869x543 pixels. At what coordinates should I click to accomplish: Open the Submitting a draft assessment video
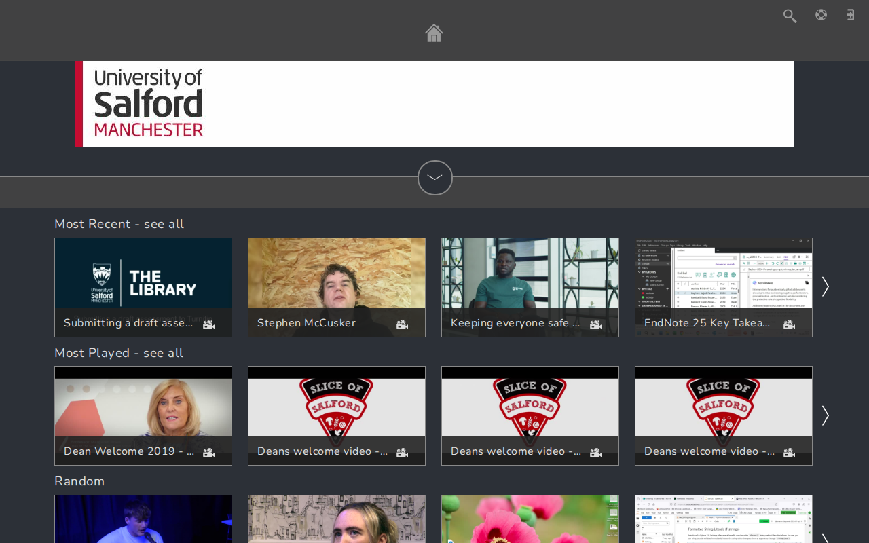tap(143, 287)
